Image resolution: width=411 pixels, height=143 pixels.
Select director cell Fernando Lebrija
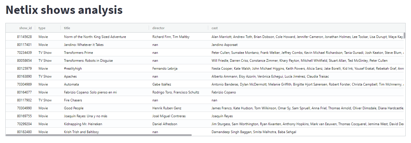point(178,69)
